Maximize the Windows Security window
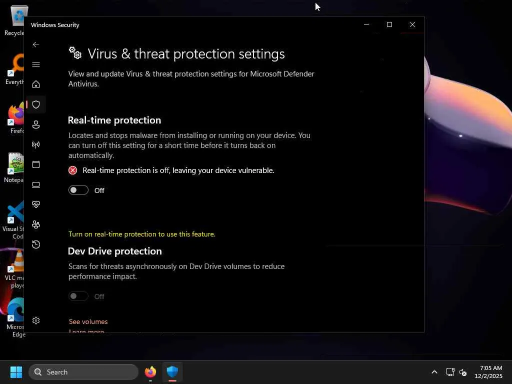 [389, 24]
